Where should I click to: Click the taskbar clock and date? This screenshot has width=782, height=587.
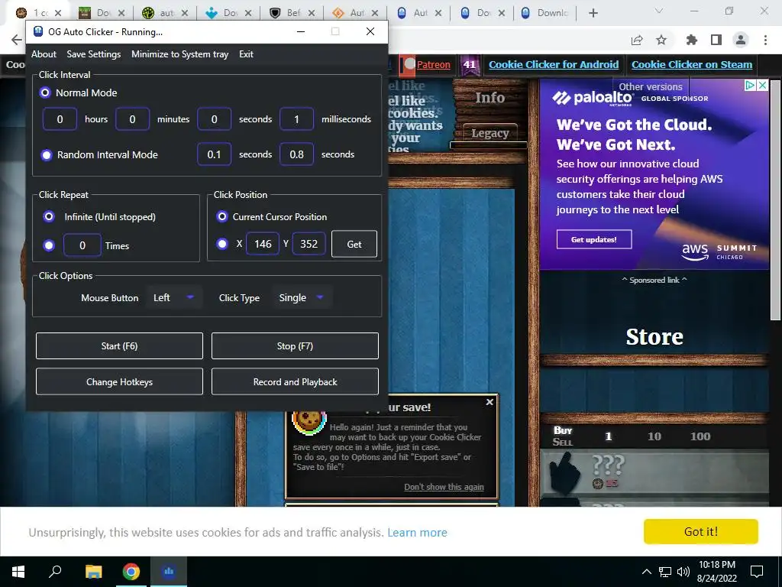[x=717, y=572]
